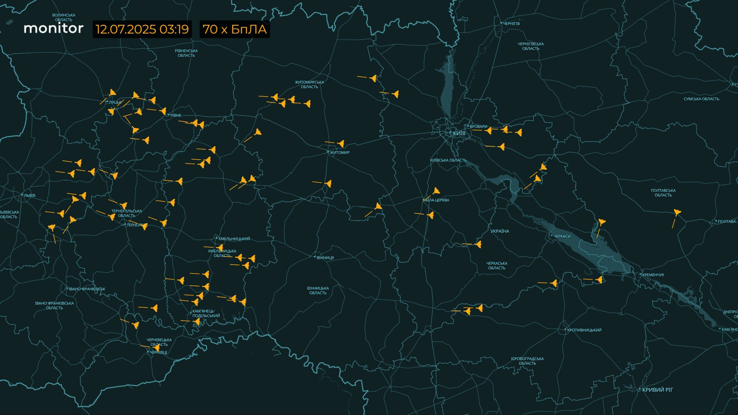This screenshot has width=738, height=415.
Task: Select the drone marker nearest Полтава
Action: pyautogui.click(x=677, y=212)
